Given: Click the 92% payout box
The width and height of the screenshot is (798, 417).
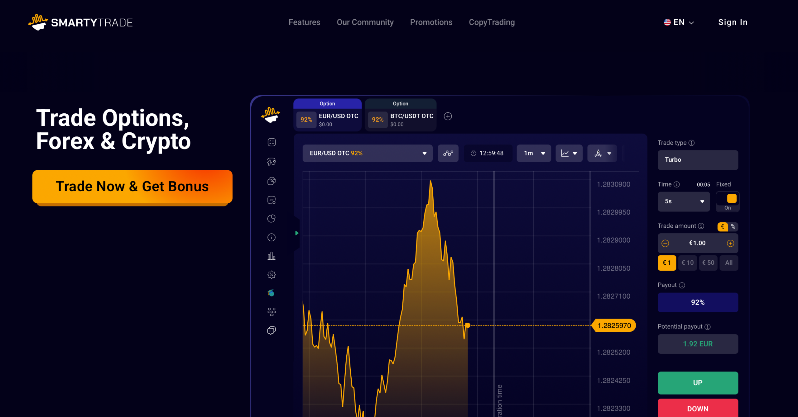Looking at the screenshot, I should [x=698, y=302].
